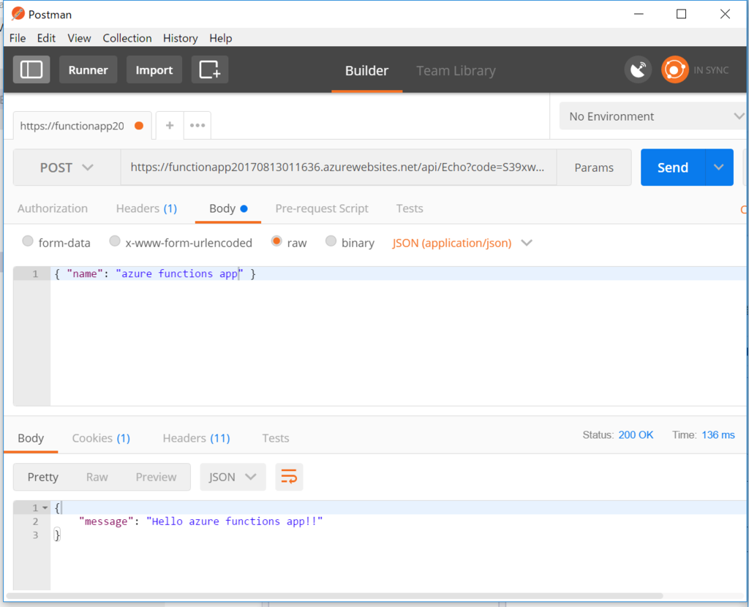This screenshot has width=749, height=607.
Task: Select x-www-form-urlencoded body type
Action: click(115, 241)
